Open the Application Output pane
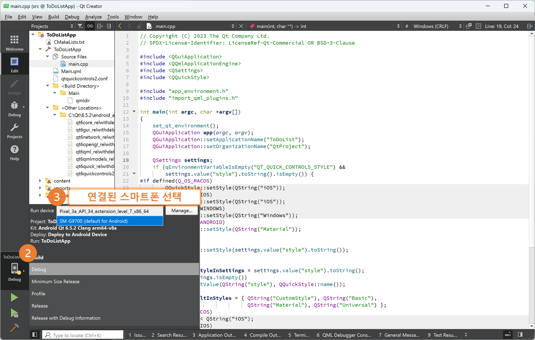 214,335
